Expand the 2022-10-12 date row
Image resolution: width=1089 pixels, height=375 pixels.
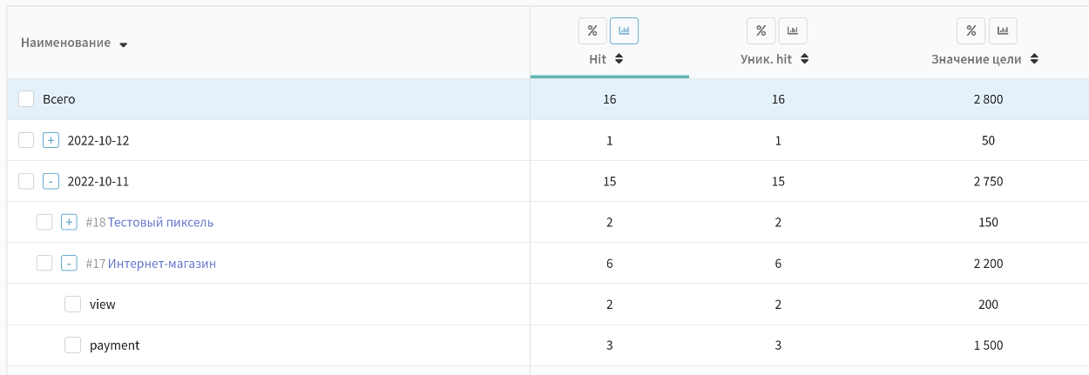click(51, 140)
